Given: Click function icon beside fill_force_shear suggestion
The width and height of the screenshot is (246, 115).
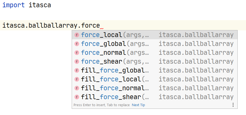Looking at the screenshot, I should point(77,97).
